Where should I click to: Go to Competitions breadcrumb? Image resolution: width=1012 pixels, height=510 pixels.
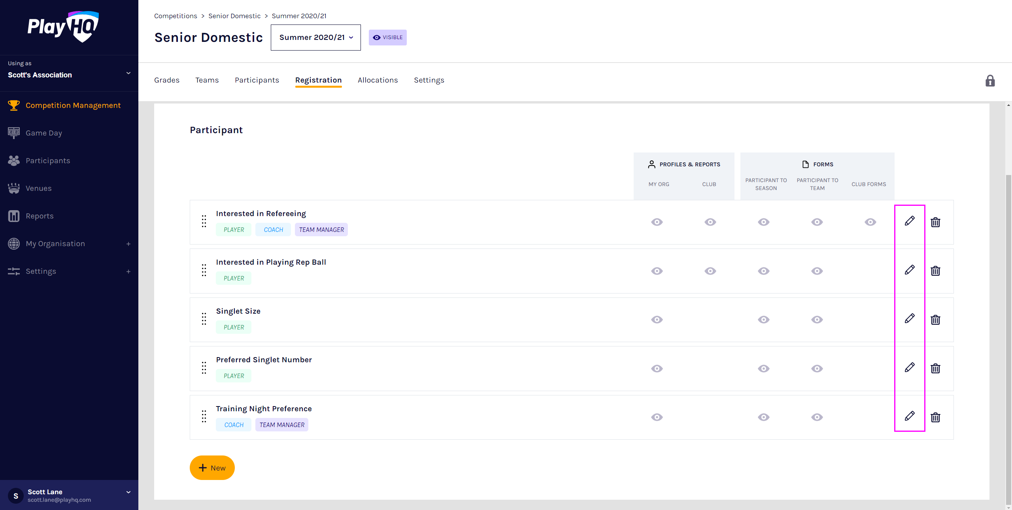tap(176, 16)
